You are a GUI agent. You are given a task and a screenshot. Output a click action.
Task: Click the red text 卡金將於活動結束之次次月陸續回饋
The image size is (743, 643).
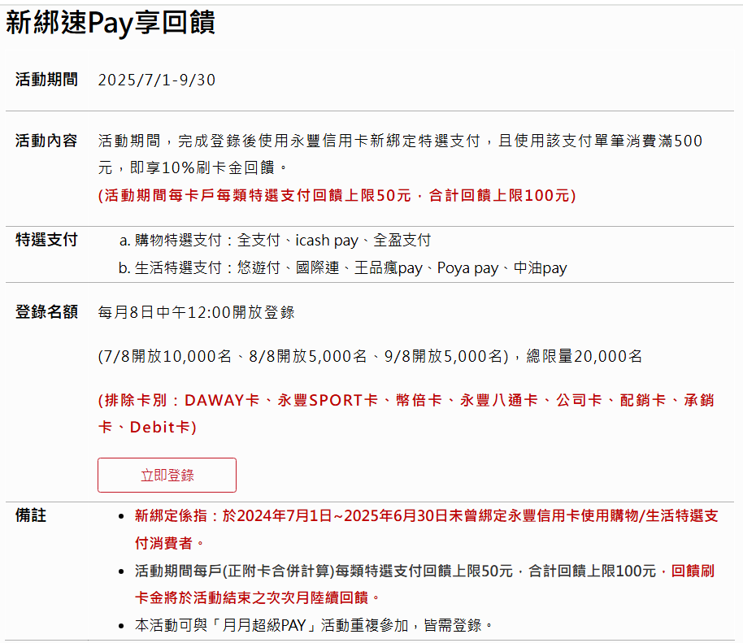(251, 598)
